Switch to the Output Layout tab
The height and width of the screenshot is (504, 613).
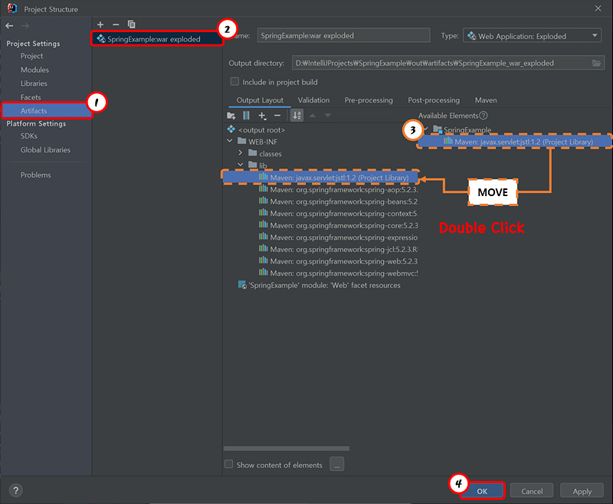260,100
